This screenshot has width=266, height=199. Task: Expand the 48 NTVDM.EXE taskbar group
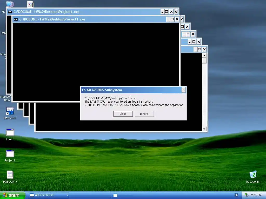[48, 195]
